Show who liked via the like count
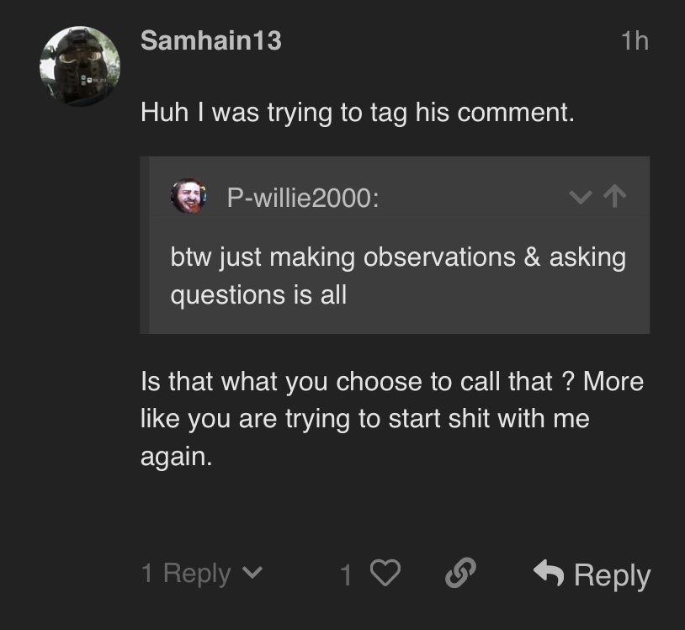 [346, 575]
